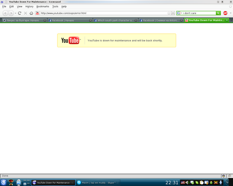Bookmark this page with the star icon
Image resolution: width=233 pixels, height=186 pixels.
[x=169, y=13]
